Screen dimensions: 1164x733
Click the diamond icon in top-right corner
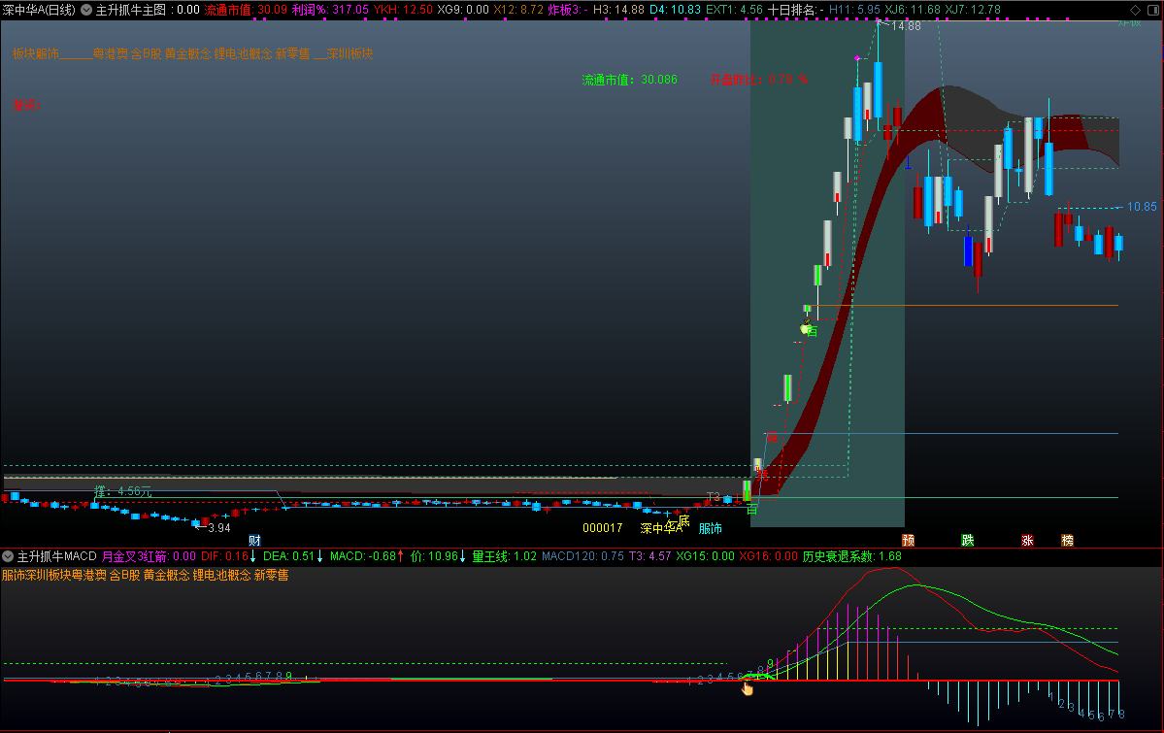1135,10
